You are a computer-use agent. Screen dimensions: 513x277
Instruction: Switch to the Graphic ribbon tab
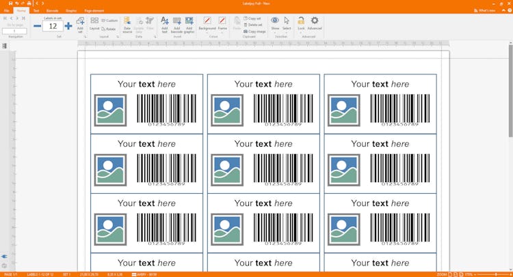pos(71,11)
